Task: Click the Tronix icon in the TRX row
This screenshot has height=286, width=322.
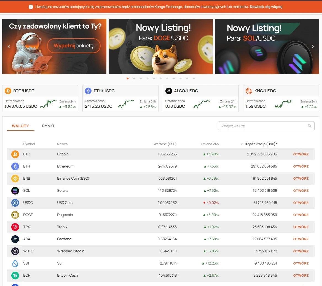Action: tap(15, 227)
